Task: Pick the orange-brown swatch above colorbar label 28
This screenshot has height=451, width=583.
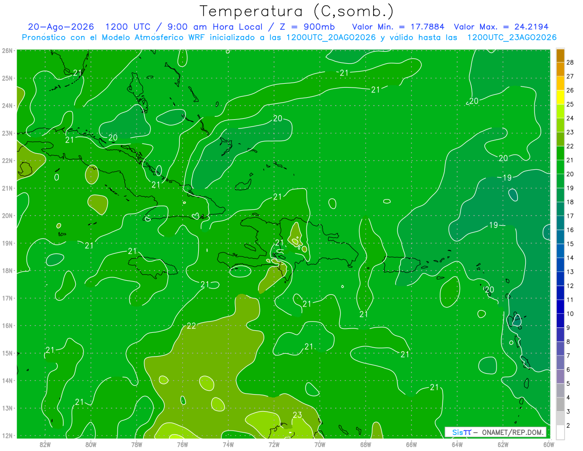Action: click(560, 55)
